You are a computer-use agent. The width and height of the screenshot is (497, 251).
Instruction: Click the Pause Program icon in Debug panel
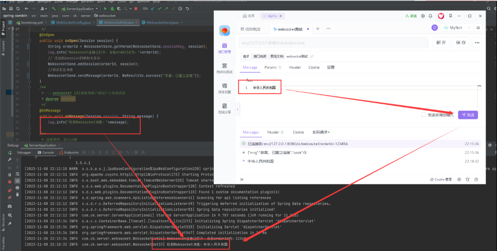point(10,175)
